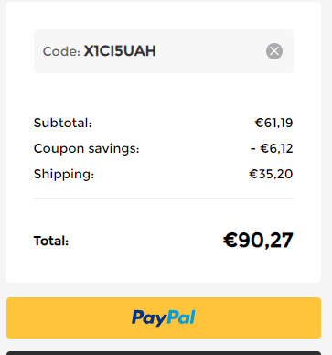Click the Coupon savings label
Viewport: 332px width, 355px height.
pyautogui.click(x=86, y=149)
